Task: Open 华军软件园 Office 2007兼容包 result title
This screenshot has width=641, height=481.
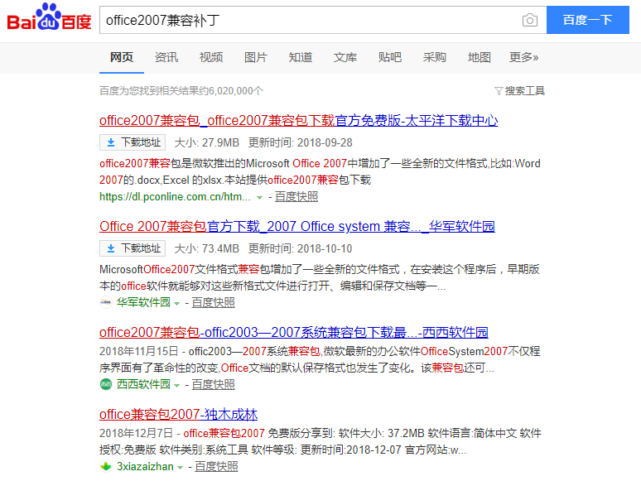Action: coord(297,226)
